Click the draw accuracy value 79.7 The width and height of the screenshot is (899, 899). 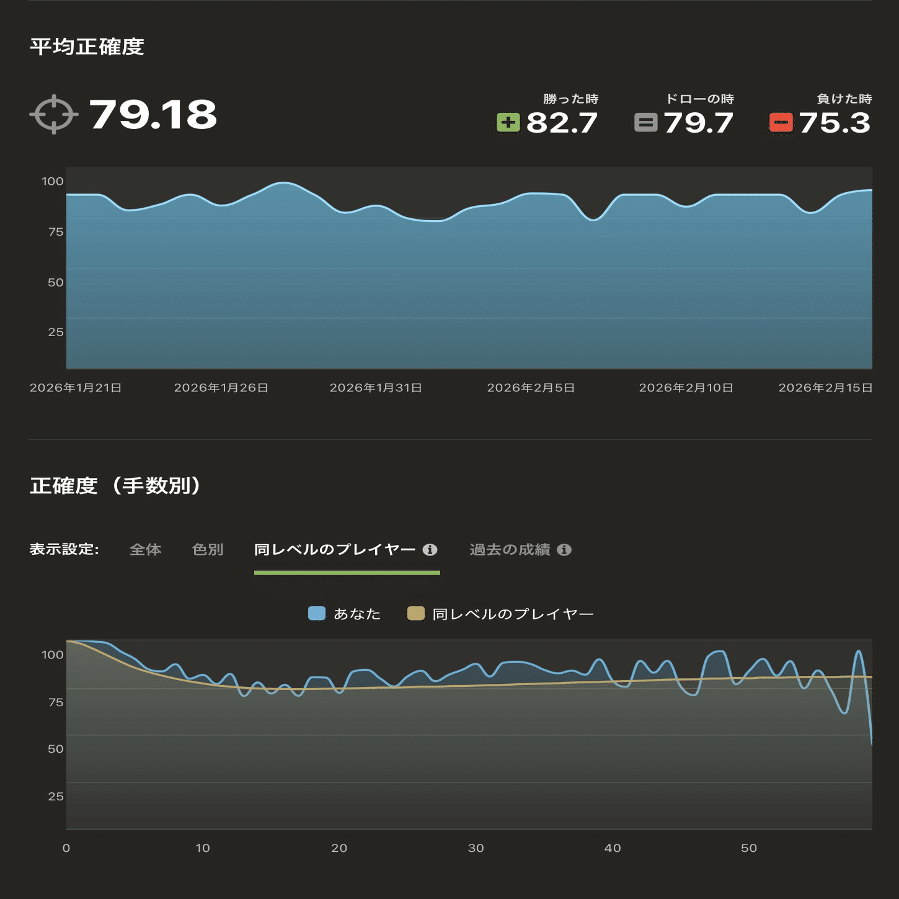click(699, 123)
